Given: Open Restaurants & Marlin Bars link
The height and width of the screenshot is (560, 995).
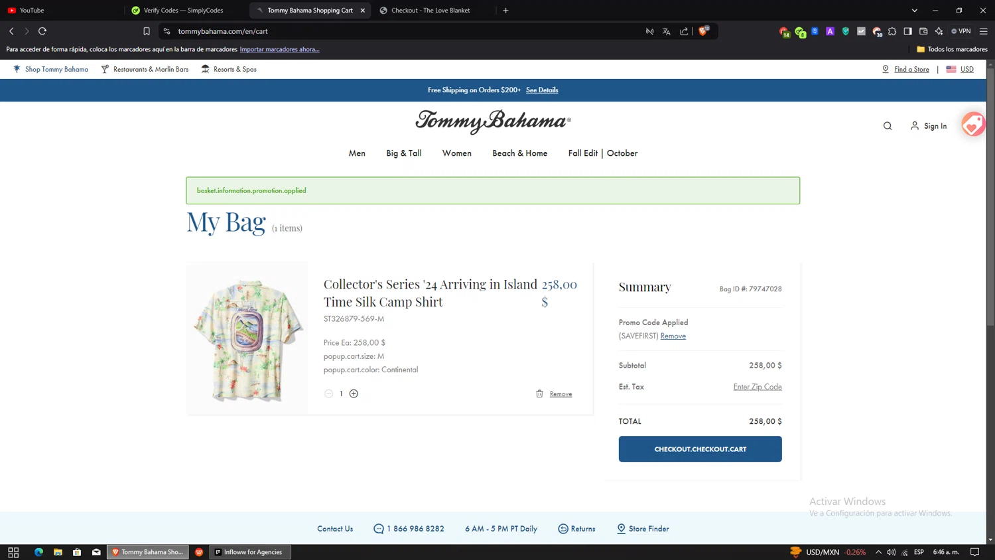Looking at the screenshot, I should coord(145,69).
